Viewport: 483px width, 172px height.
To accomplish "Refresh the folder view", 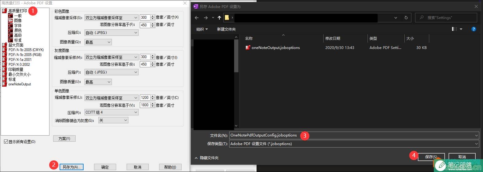I will (x=406, y=18).
